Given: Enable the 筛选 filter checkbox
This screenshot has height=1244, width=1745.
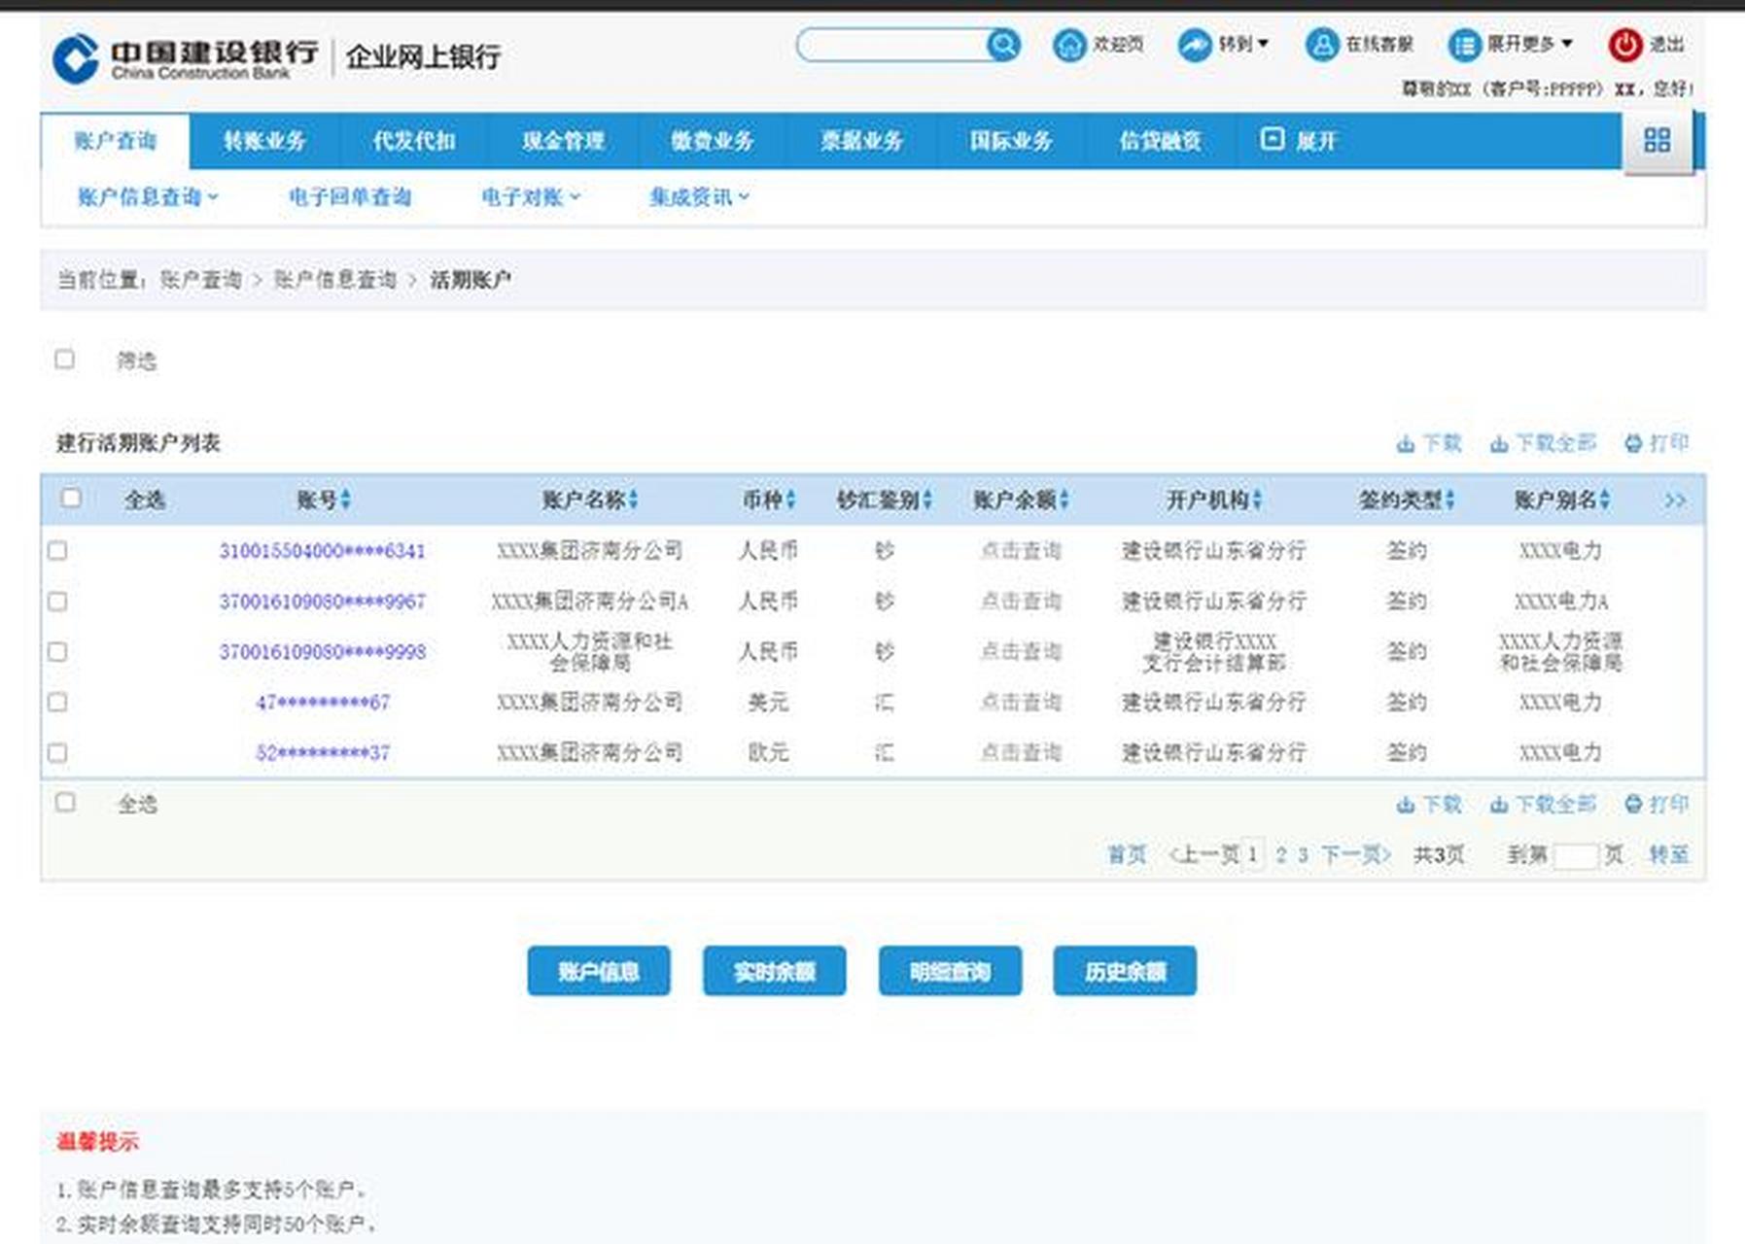Looking at the screenshot, I should (x=64, y=360).
